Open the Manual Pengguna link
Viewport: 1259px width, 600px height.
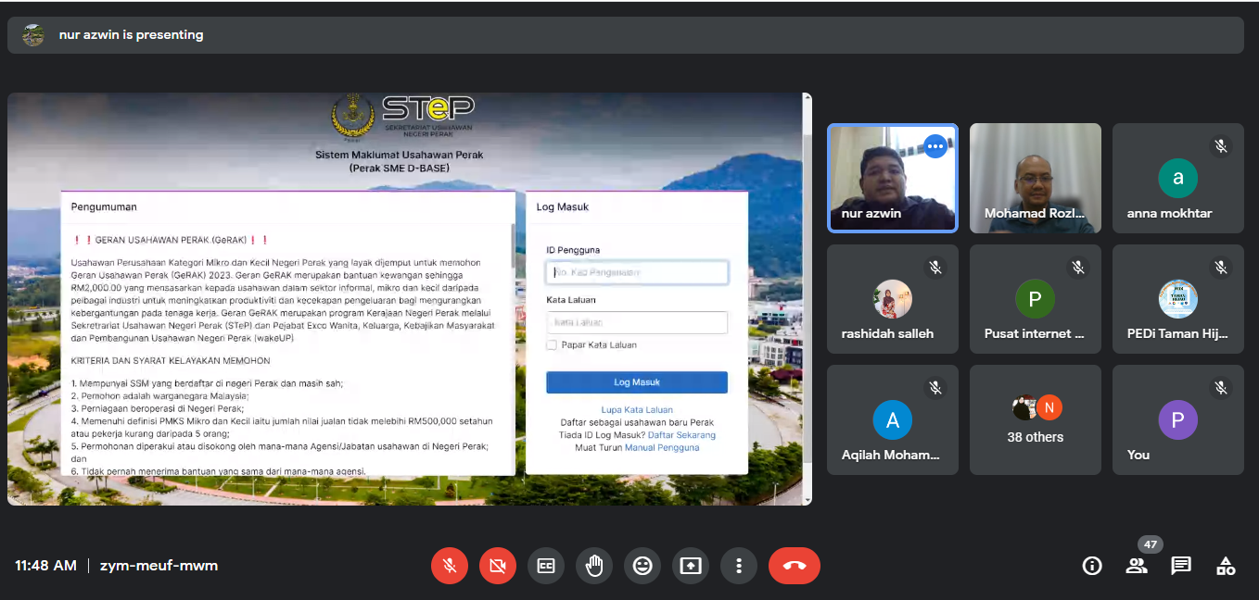(662, 447)
